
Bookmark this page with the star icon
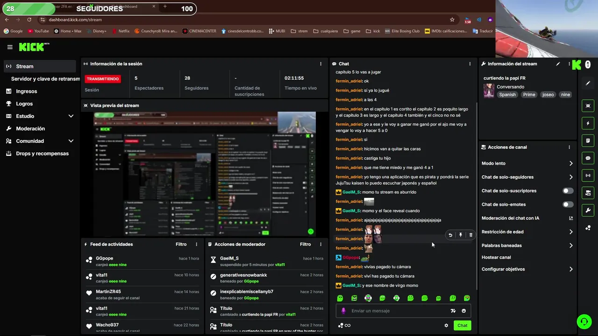(x=452, y=20)
